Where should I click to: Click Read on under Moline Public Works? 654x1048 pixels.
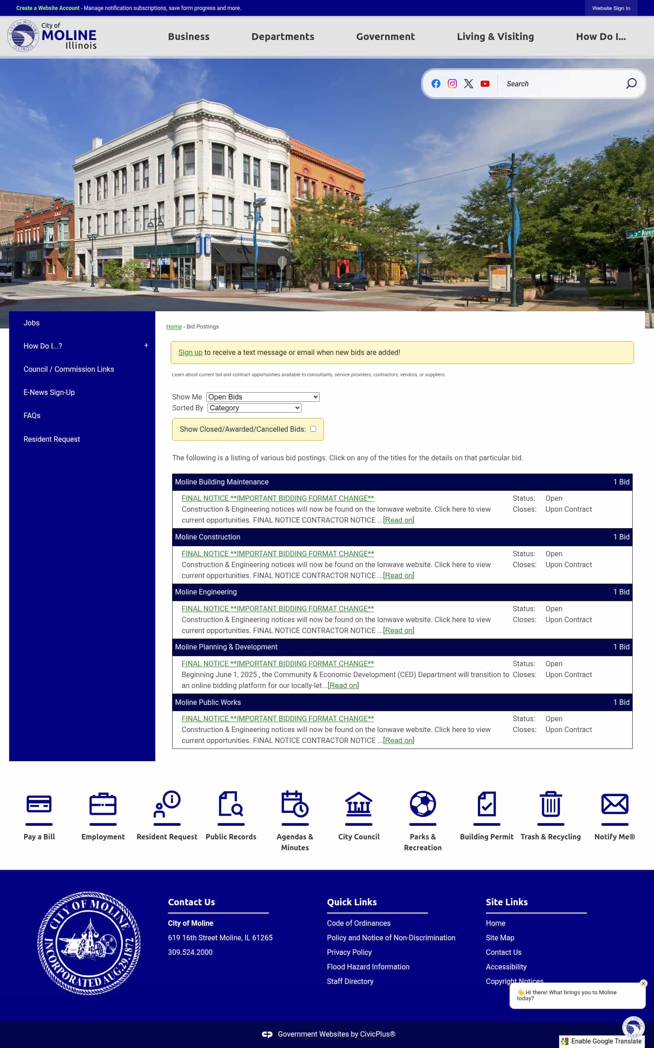click(x=399, y=740)
